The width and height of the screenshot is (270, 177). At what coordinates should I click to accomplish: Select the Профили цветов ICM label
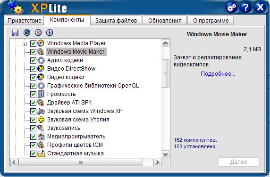click(x=75, y=145)
